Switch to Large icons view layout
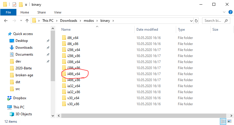 (x=229, y=121)
